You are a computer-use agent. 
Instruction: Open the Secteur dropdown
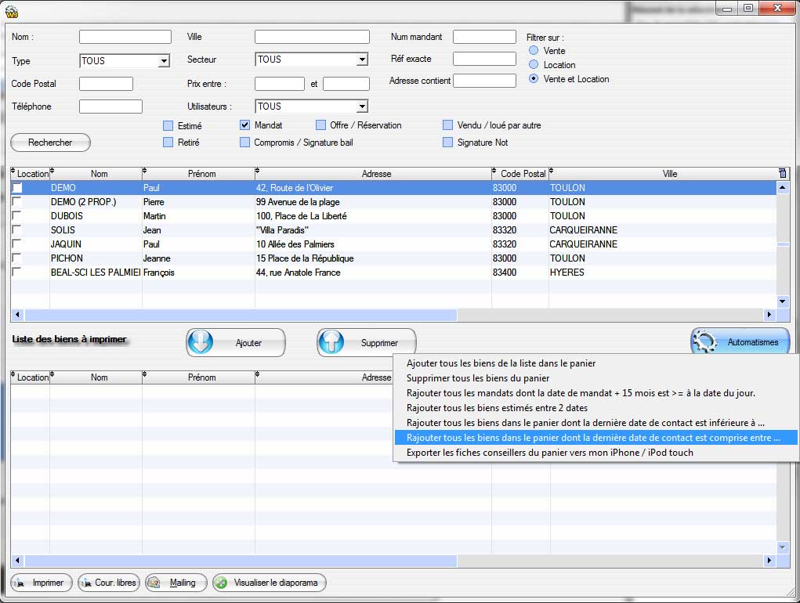click(362, 60)
